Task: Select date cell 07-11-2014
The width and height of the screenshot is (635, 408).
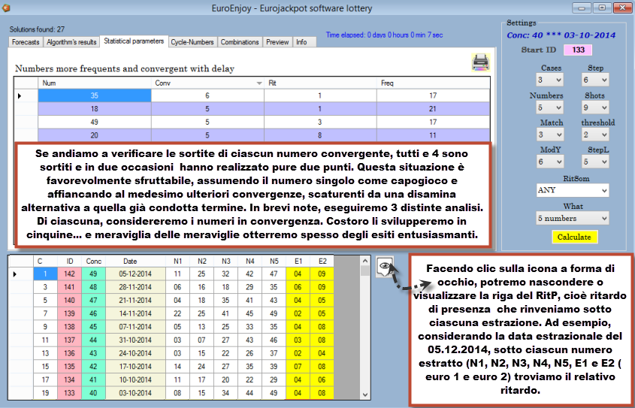Action: (135, 327)
